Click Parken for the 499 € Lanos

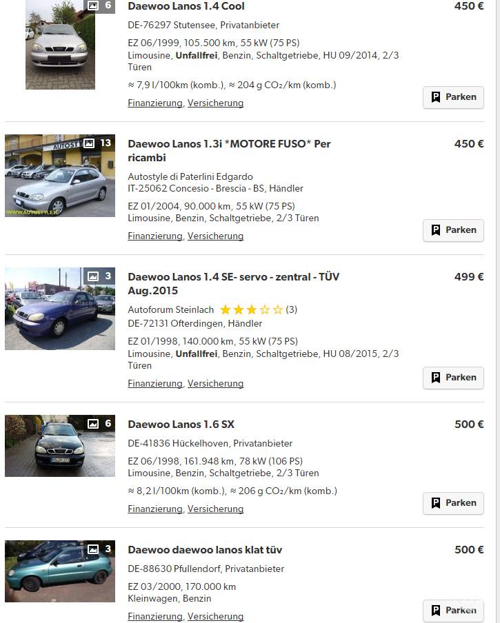coord(453,378)
